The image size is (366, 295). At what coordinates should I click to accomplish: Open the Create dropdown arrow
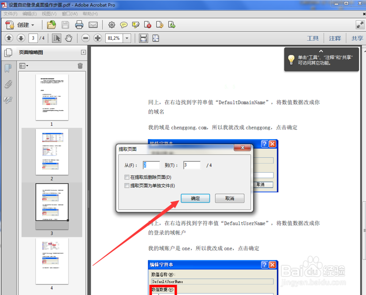(33, 25)
